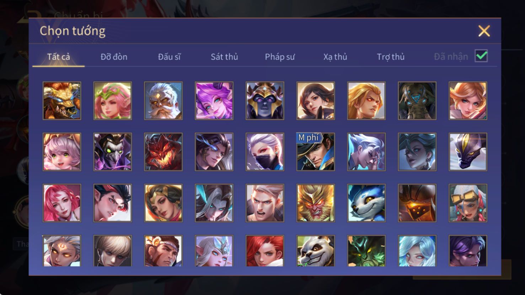Pick the red demon-faced hero portrait
This screenshot has width=525, height=295.
pos(163,152)
